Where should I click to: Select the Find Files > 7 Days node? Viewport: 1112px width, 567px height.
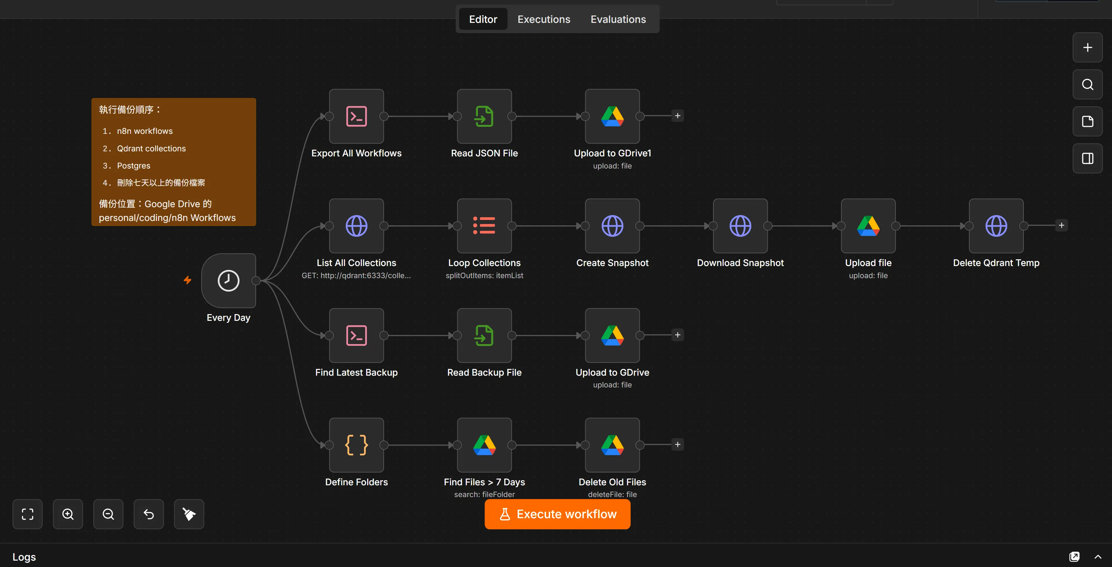484,445
